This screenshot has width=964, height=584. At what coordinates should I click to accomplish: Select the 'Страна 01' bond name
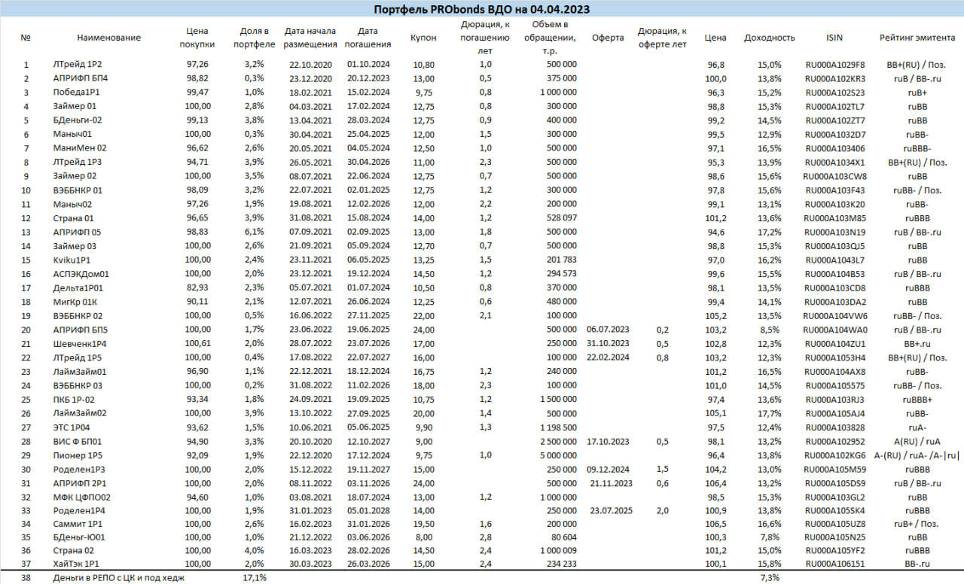[74, 217]
